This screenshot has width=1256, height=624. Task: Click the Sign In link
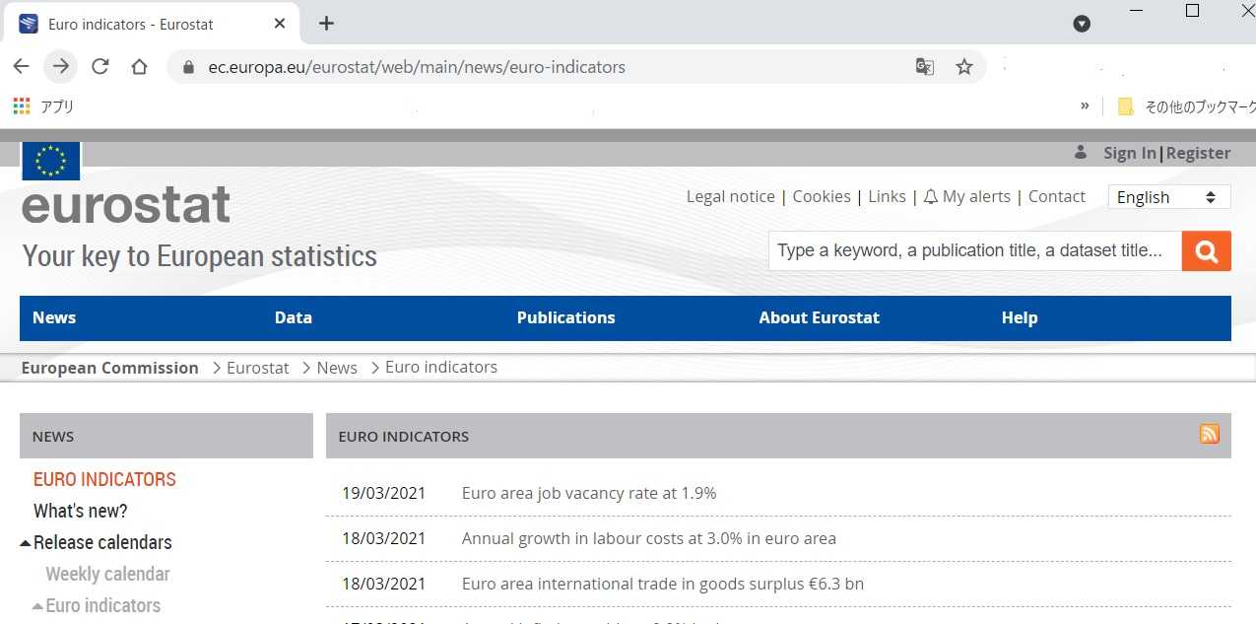coord(1129,153)
